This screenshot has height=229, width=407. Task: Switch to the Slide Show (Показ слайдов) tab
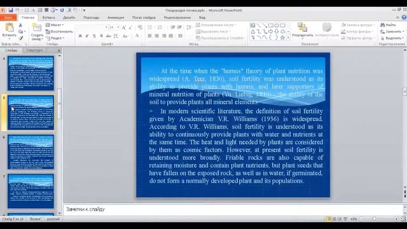(144, 17)
